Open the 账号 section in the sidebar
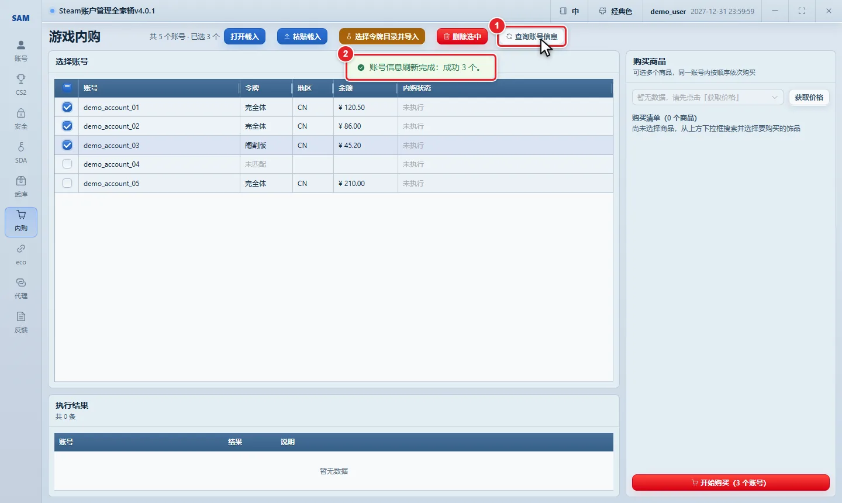This screenshot has height=503, width=842. [x=21, y=51]
